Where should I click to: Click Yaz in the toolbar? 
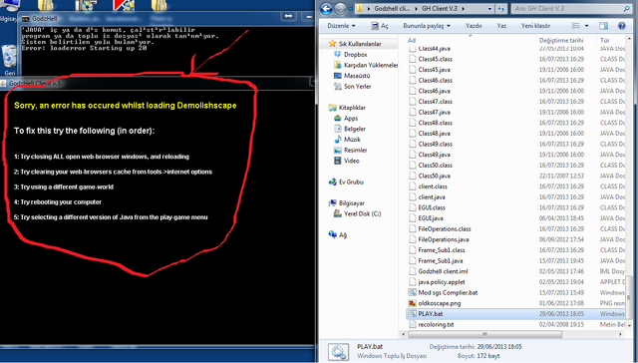(x=501, y=26)
